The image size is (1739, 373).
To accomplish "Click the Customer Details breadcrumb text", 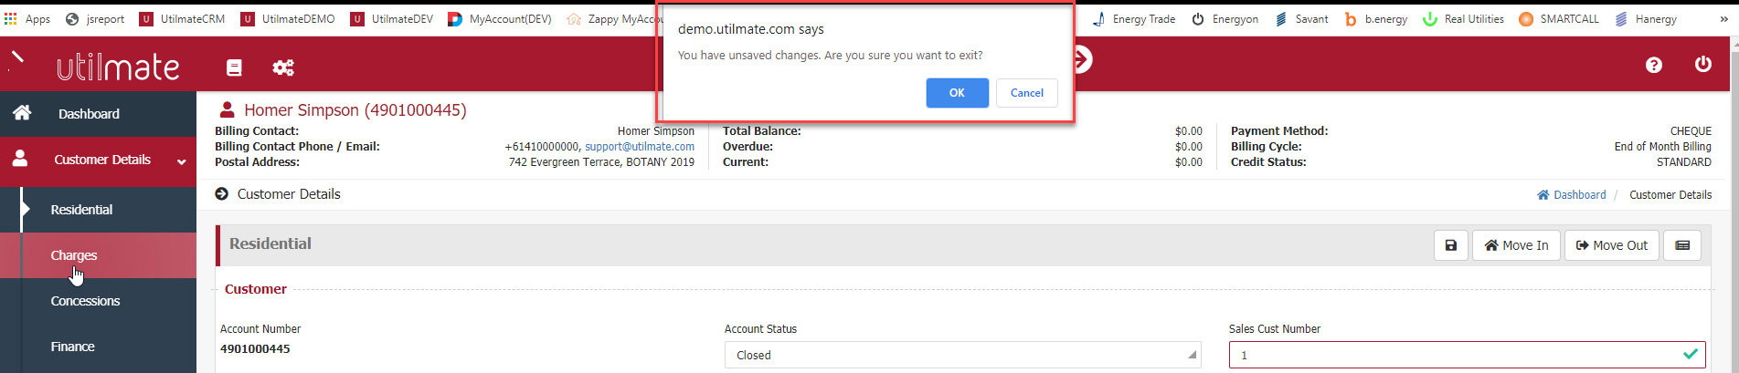I will (1670, 195).
